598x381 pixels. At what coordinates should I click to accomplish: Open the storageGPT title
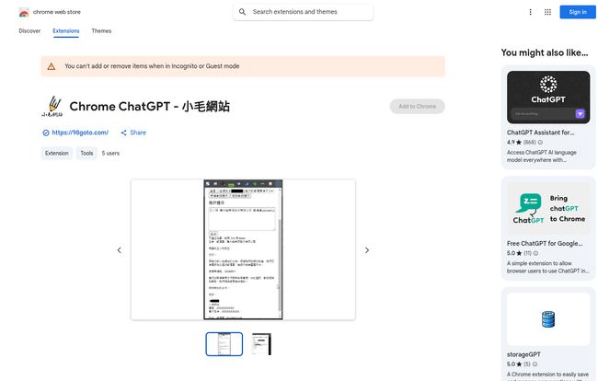point(523,354)
